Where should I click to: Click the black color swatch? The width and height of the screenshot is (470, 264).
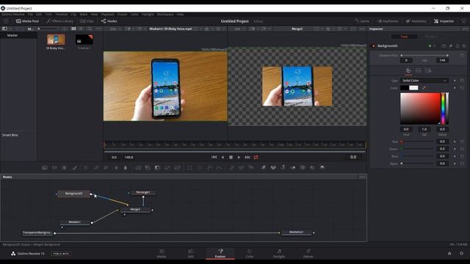(x=405, y=88)
